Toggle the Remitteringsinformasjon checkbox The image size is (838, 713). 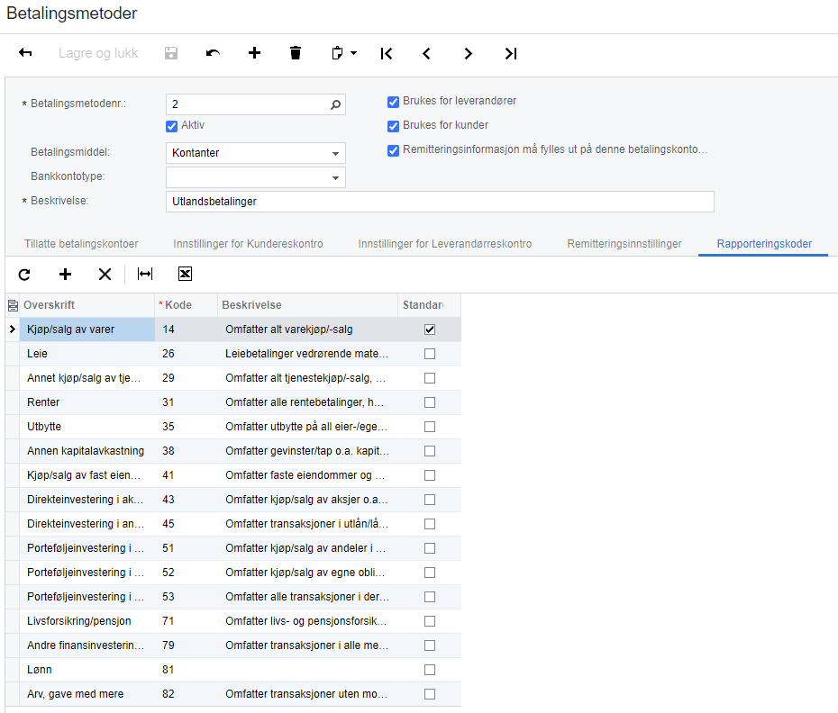click(394, 150)
